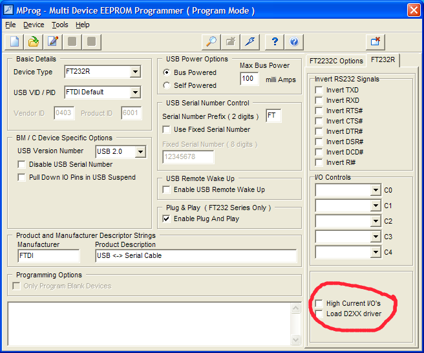Open the Tools menu
This screenshot has height=353, width=424.
click(x=59, y=25)
